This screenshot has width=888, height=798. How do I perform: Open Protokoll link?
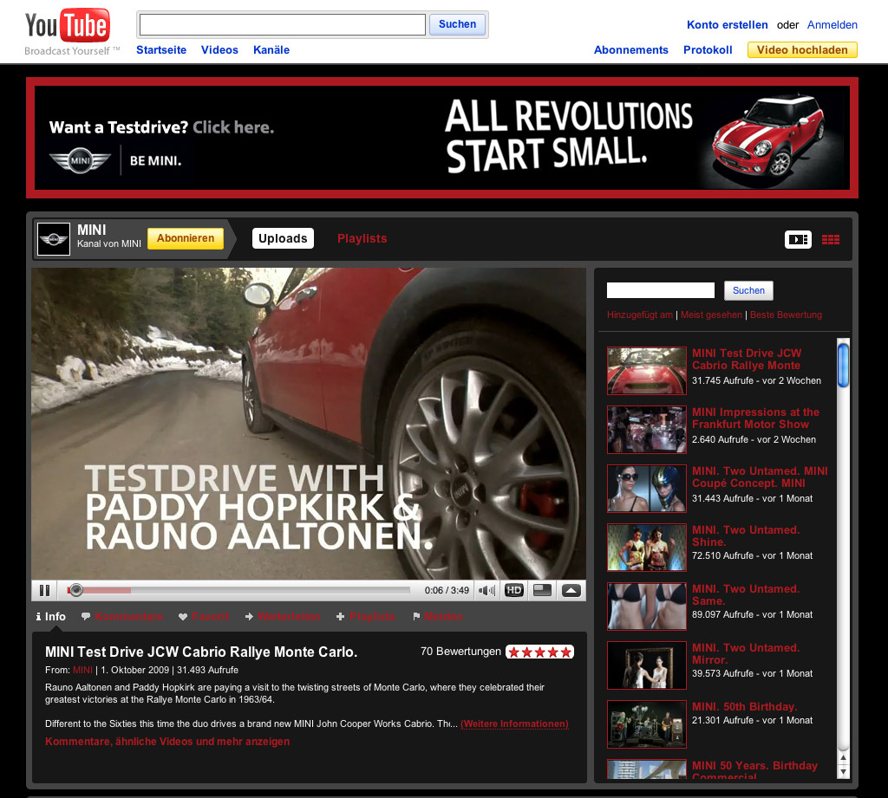708,49
